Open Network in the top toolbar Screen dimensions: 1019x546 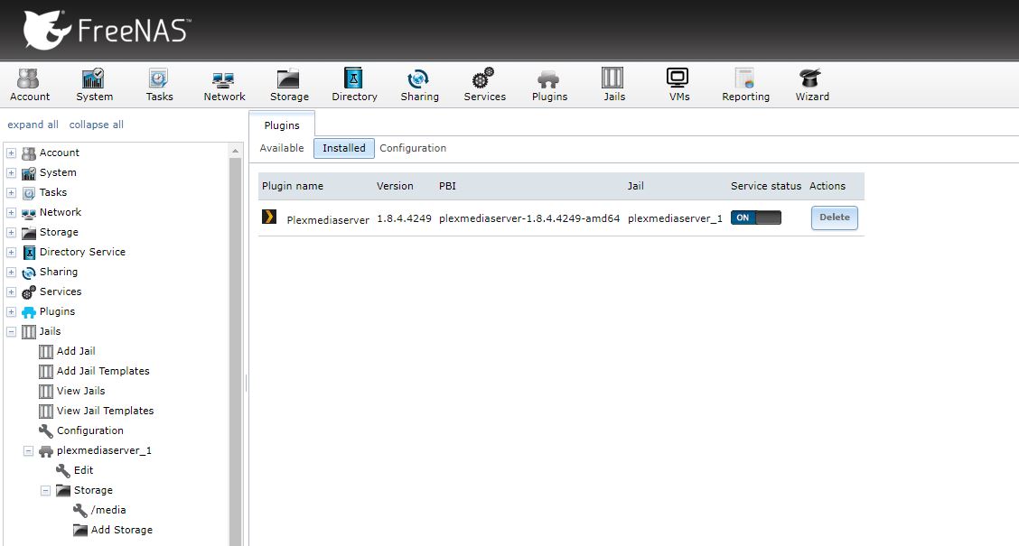[224, 85]
